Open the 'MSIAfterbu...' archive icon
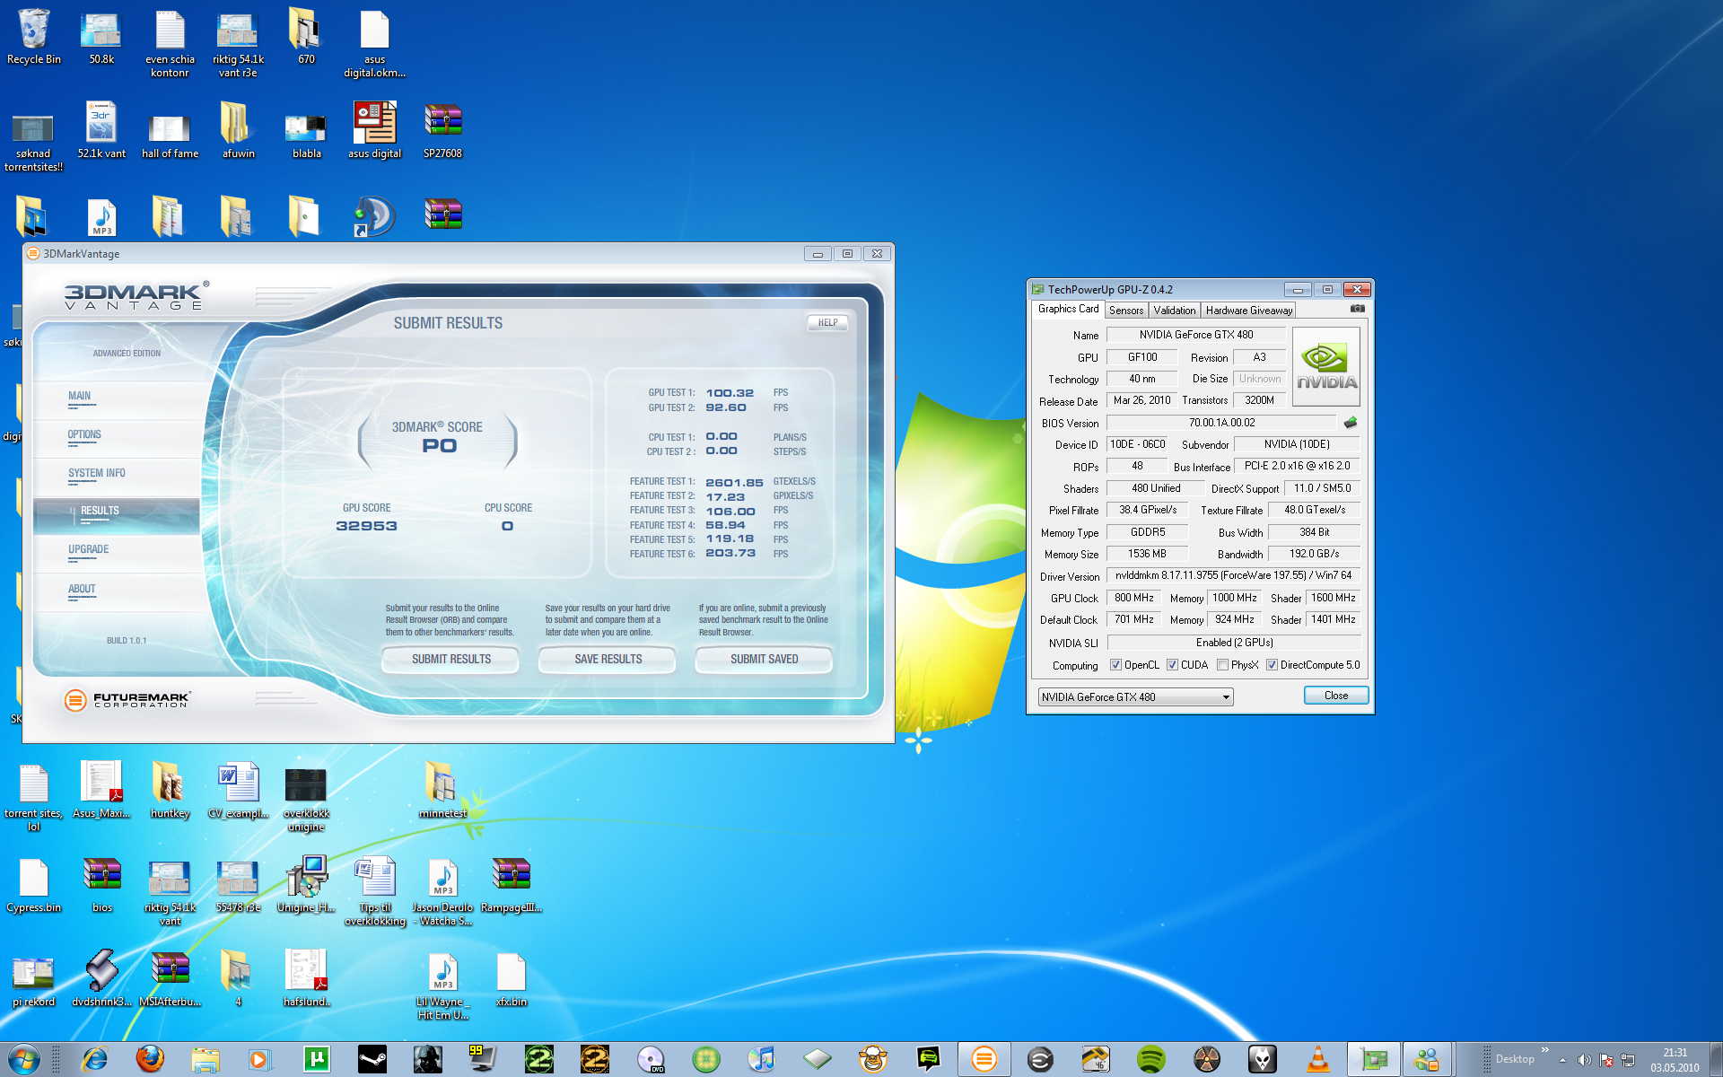 (170, 979)
